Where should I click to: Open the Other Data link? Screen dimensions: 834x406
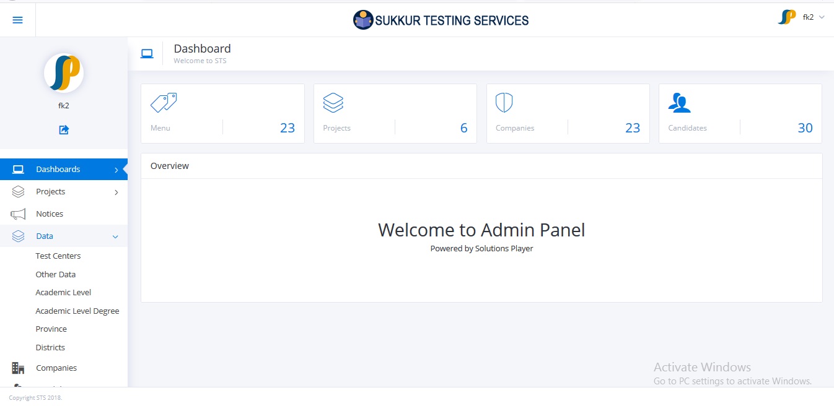56,275
